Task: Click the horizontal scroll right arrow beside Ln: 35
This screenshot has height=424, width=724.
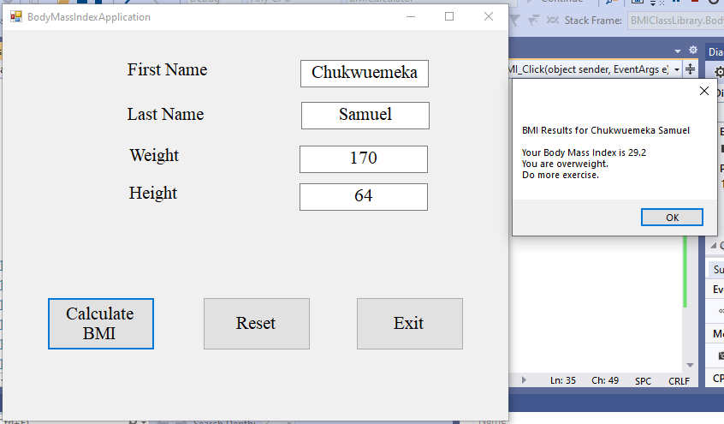Action: pos(524,380)
